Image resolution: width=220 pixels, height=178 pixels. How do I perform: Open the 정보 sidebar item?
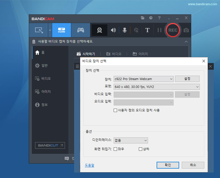(x=50, y=105)
